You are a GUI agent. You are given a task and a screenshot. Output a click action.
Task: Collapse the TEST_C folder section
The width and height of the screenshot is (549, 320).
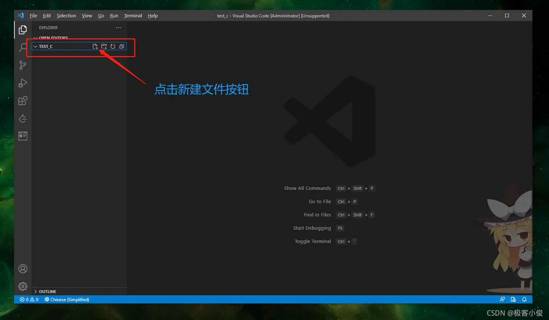(x=35, y=46)
